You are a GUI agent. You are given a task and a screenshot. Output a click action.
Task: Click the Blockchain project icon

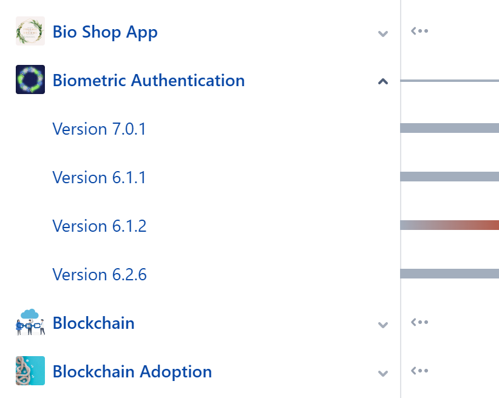coord(30,323)
